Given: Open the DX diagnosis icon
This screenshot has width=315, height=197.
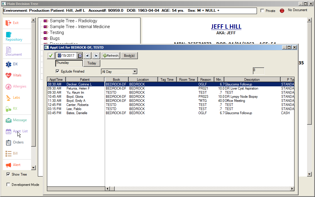Looking at the screenshot, I should tap(9, 64).
